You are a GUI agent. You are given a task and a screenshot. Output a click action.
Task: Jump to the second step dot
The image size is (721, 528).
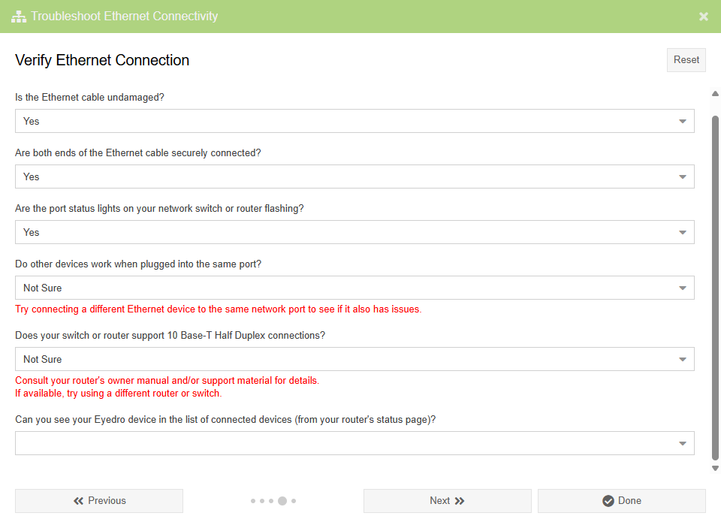pos(262,501)
